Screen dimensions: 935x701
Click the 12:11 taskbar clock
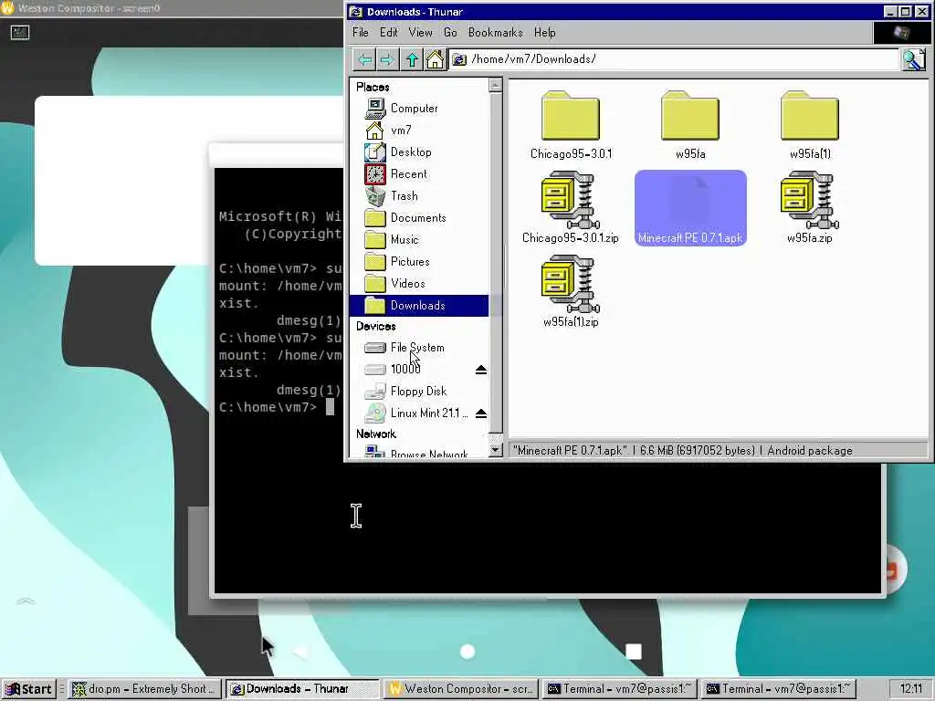[x=910, y=689]
